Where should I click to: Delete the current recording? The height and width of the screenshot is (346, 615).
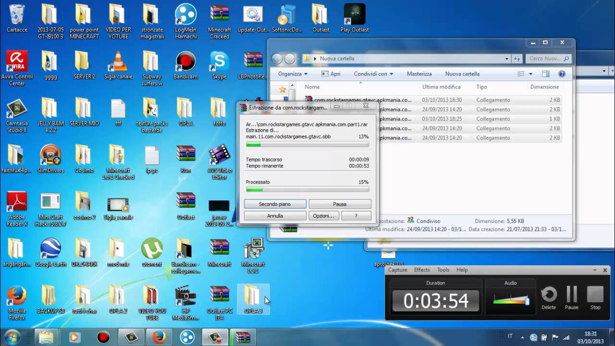(x=549, y=298)
